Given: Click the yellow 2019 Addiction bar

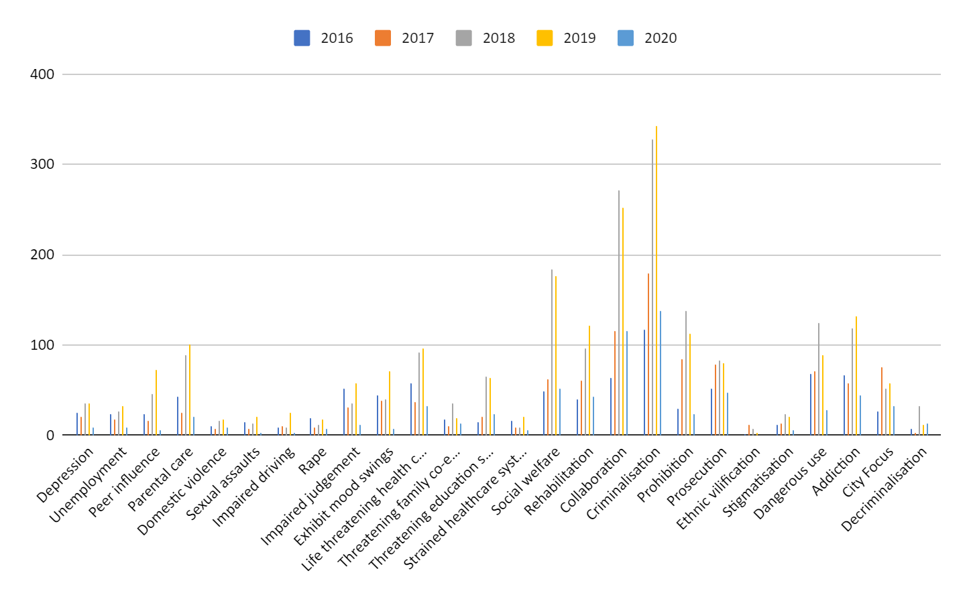Looking at the screenshot, I should point(856,375).
